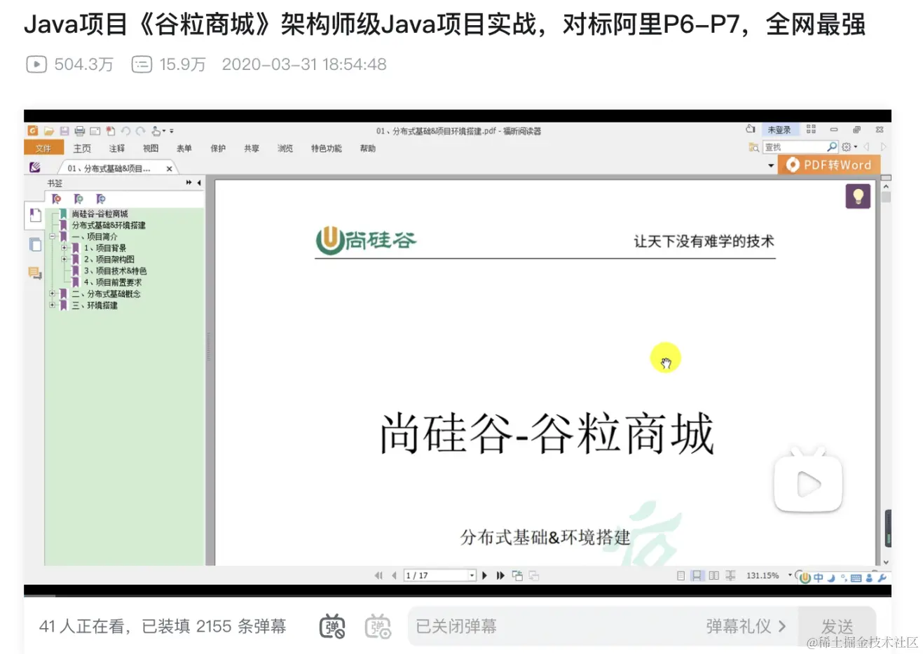Image resolution: width=923 pixels, height=654 pixels.
Task: Select the hand touch-mode tool icon
Action: click(x=157, y=131)
